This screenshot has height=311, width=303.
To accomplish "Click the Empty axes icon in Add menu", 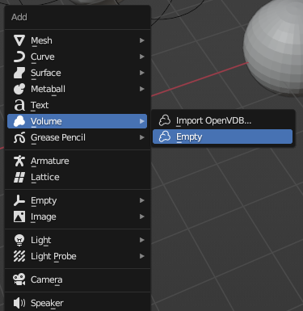I will [19, 200].
